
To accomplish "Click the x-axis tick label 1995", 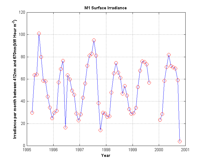I will 27,150.
